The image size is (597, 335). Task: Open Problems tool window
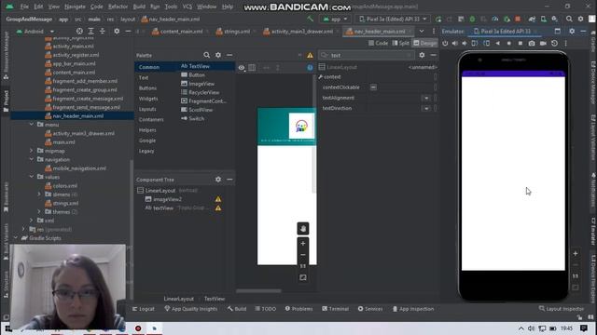[x=298, y=309]
